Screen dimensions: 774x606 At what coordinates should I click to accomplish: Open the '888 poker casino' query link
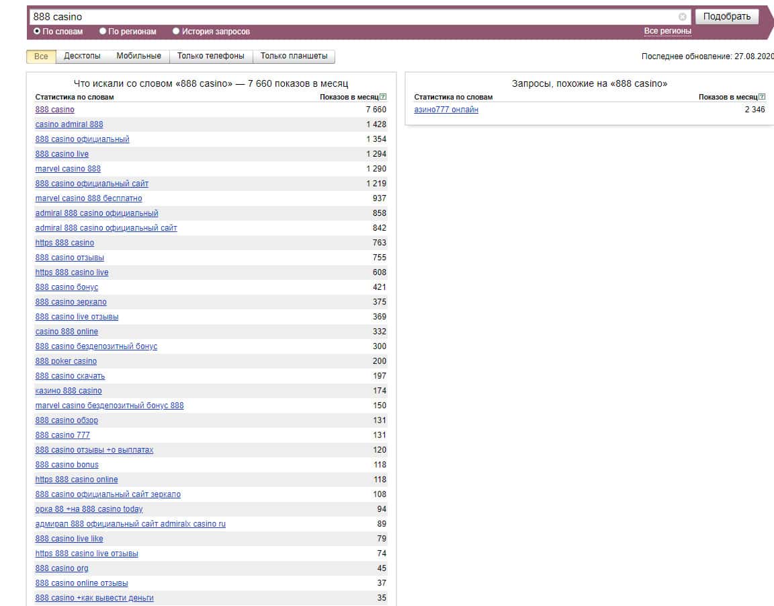66,361
